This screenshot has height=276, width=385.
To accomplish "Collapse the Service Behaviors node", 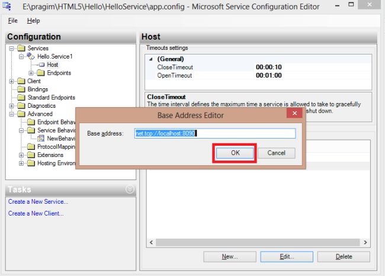I will coord(21,130).
